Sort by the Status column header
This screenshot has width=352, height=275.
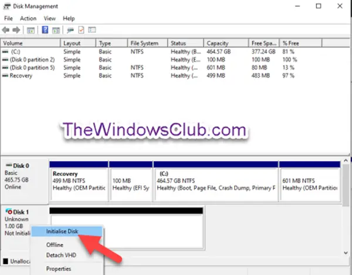pyautogui.click(x=185, y=43)
